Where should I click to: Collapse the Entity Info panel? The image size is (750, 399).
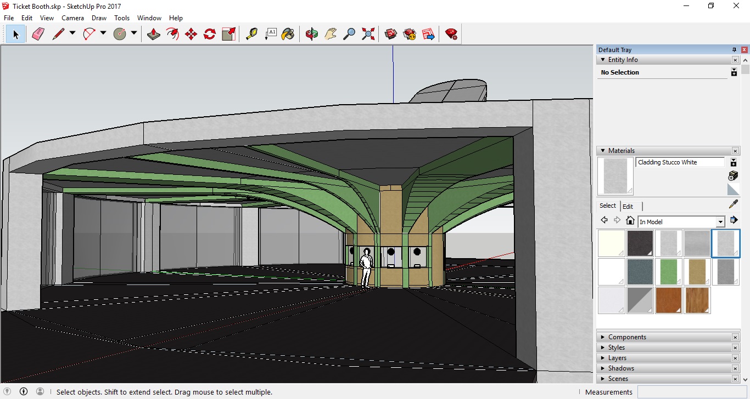coord(603,60)
